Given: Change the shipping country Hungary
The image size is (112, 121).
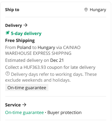Looking at the screenshot, I should click(98, 10).
